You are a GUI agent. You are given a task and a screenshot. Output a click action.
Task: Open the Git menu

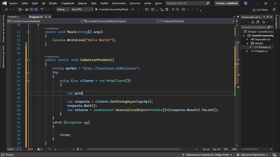[44, 3]
